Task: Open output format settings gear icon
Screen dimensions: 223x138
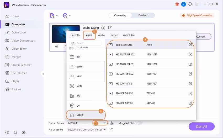Action: point(111,123)
